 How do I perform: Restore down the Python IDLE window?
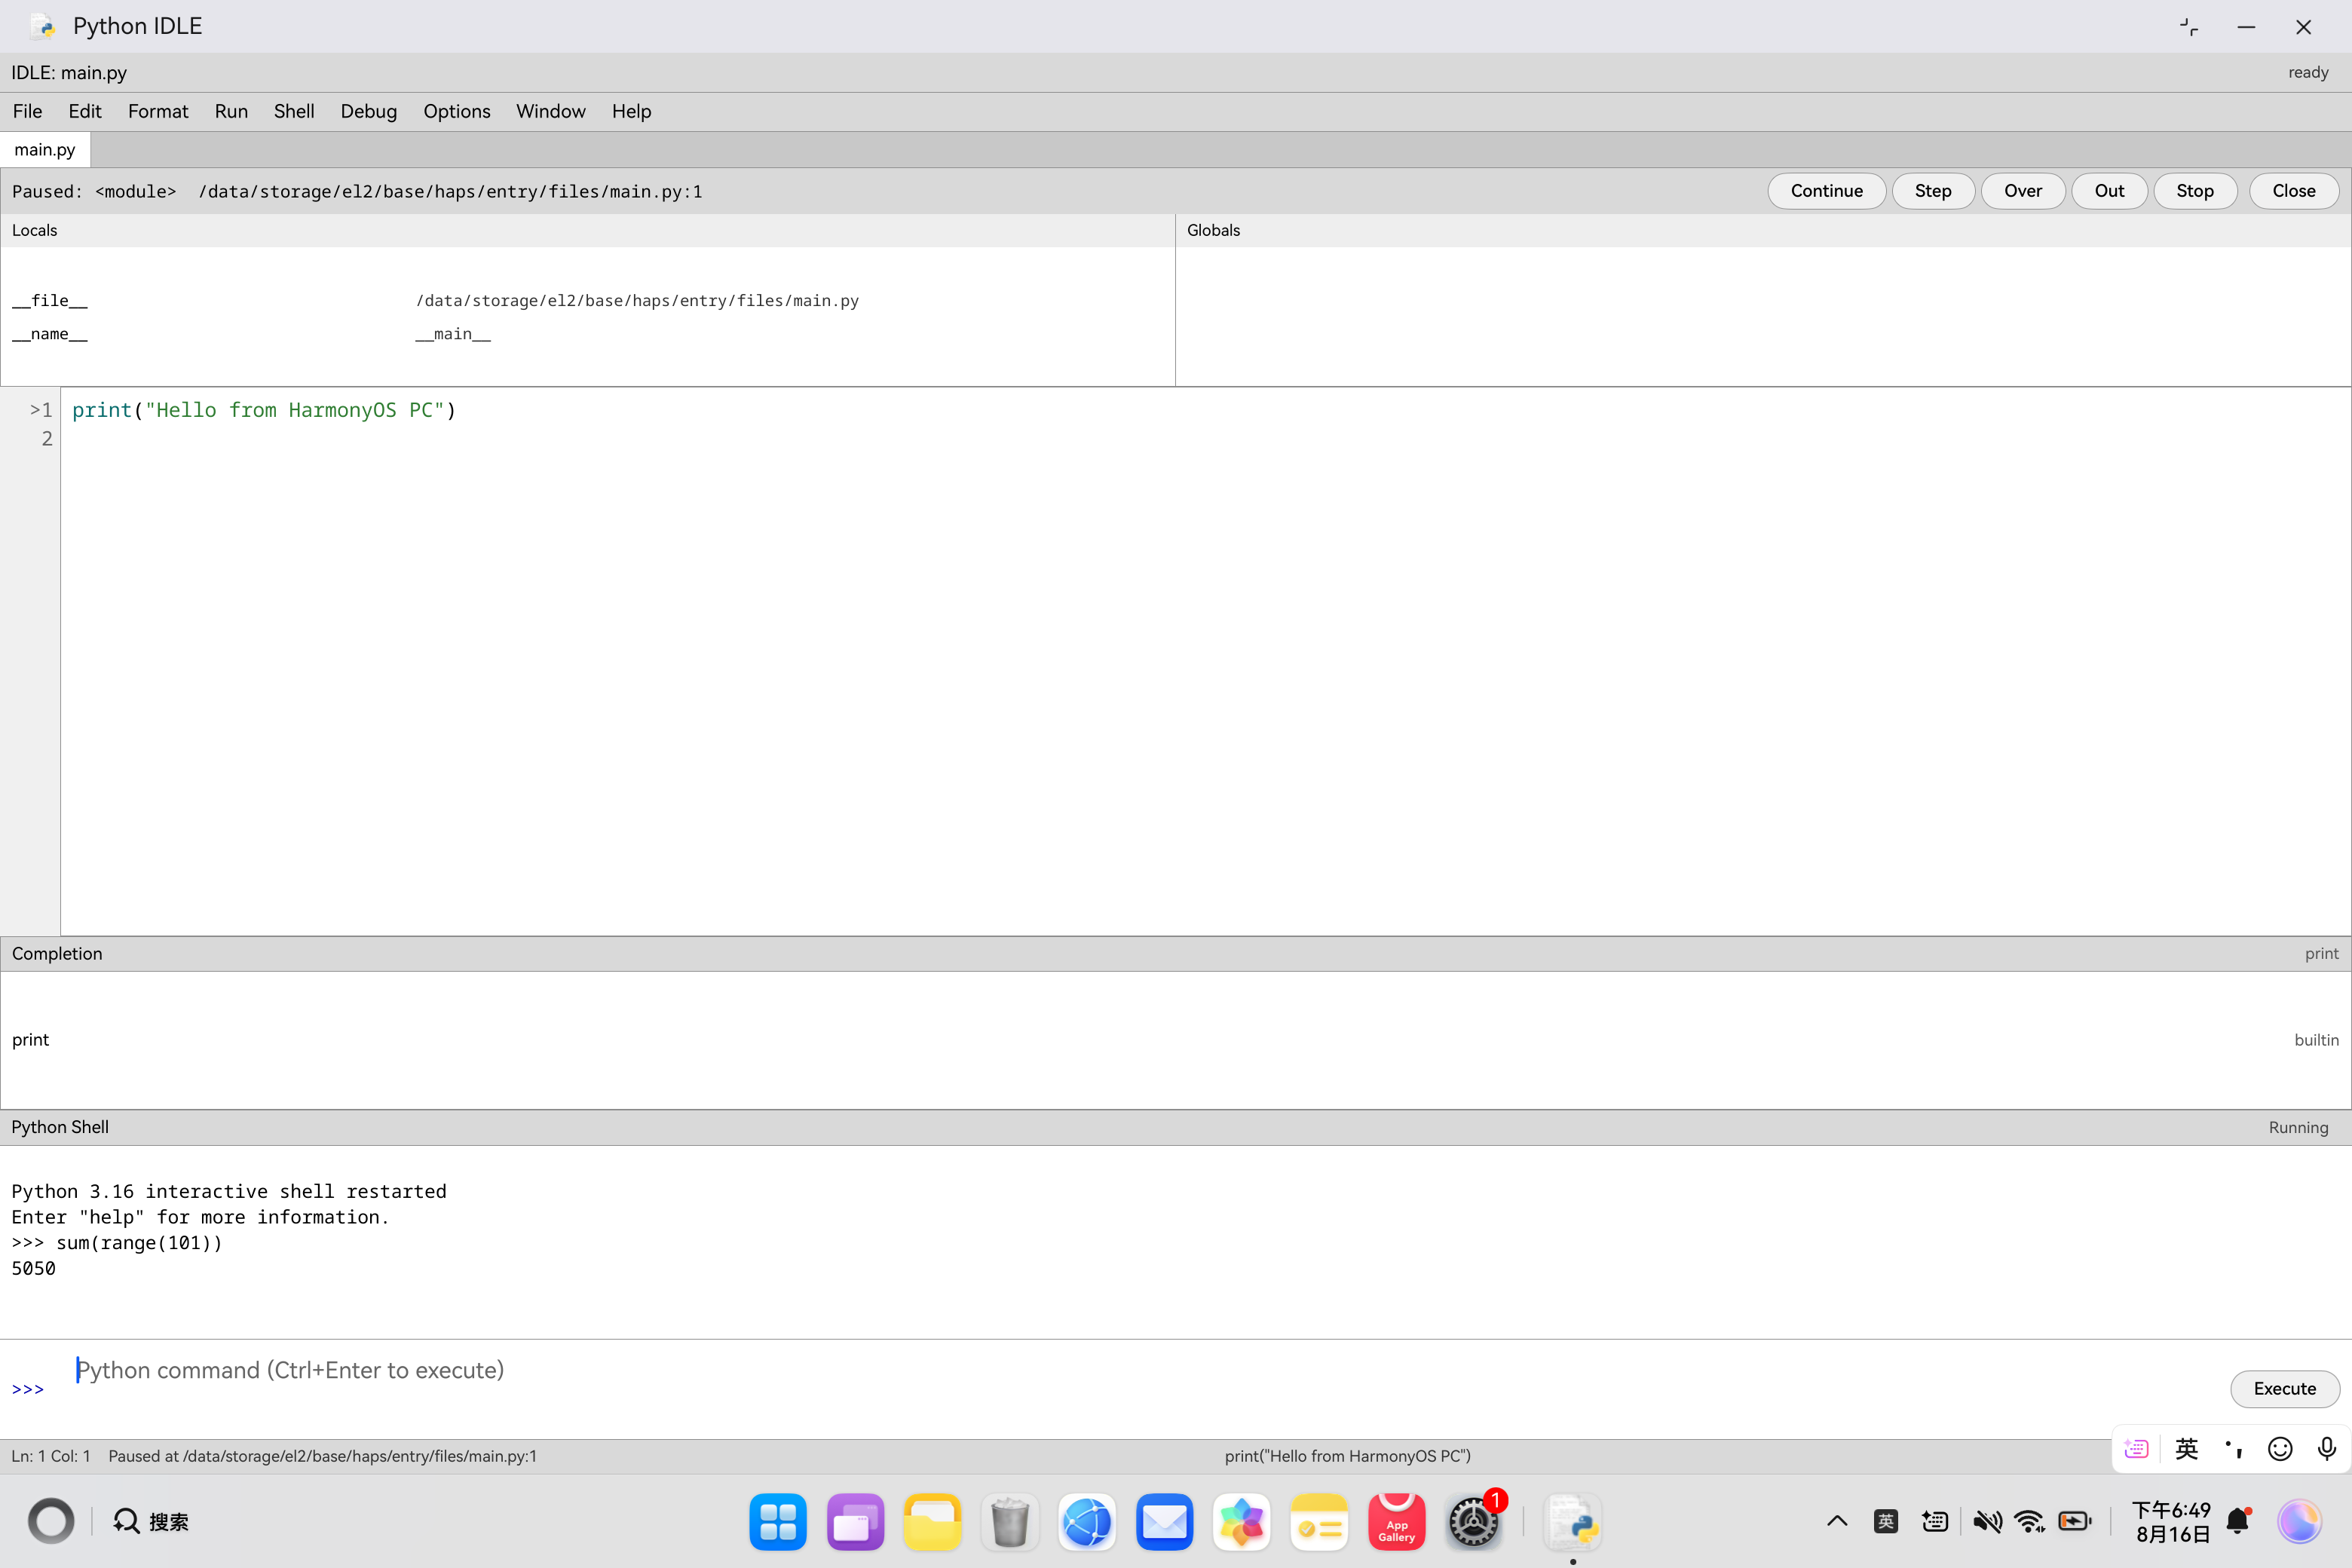(2189, 27)
